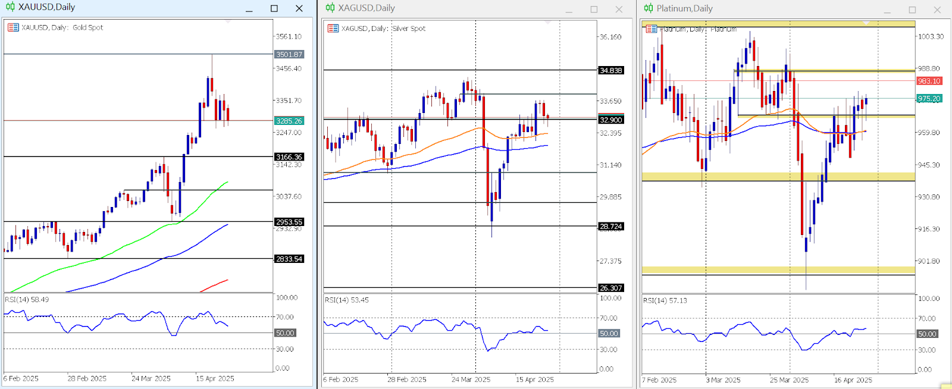Click the chart icon beside 'XAGUSD, Daily: Silver Spot'
The width and height of the screenshot is (952, 389).
[333, 29]
